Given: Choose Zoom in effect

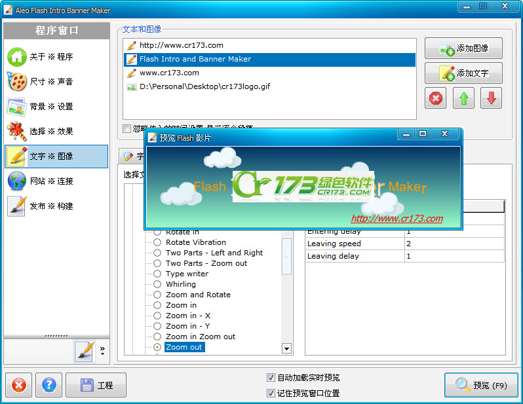Looking at the screenshot, I should click(x=157, y=305).
